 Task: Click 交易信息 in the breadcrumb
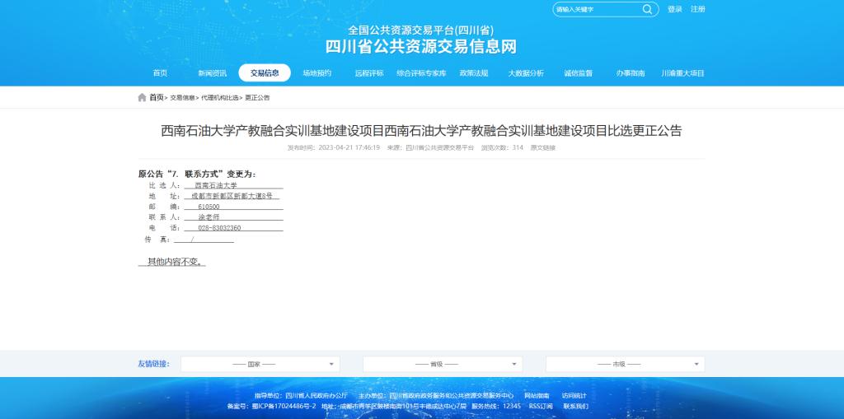[182, 98]
